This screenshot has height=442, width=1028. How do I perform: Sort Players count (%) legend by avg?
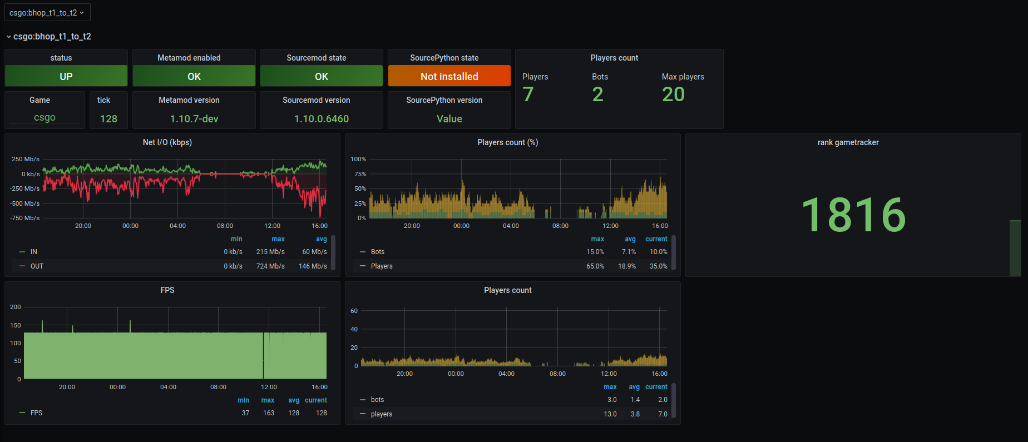point(630,239)
